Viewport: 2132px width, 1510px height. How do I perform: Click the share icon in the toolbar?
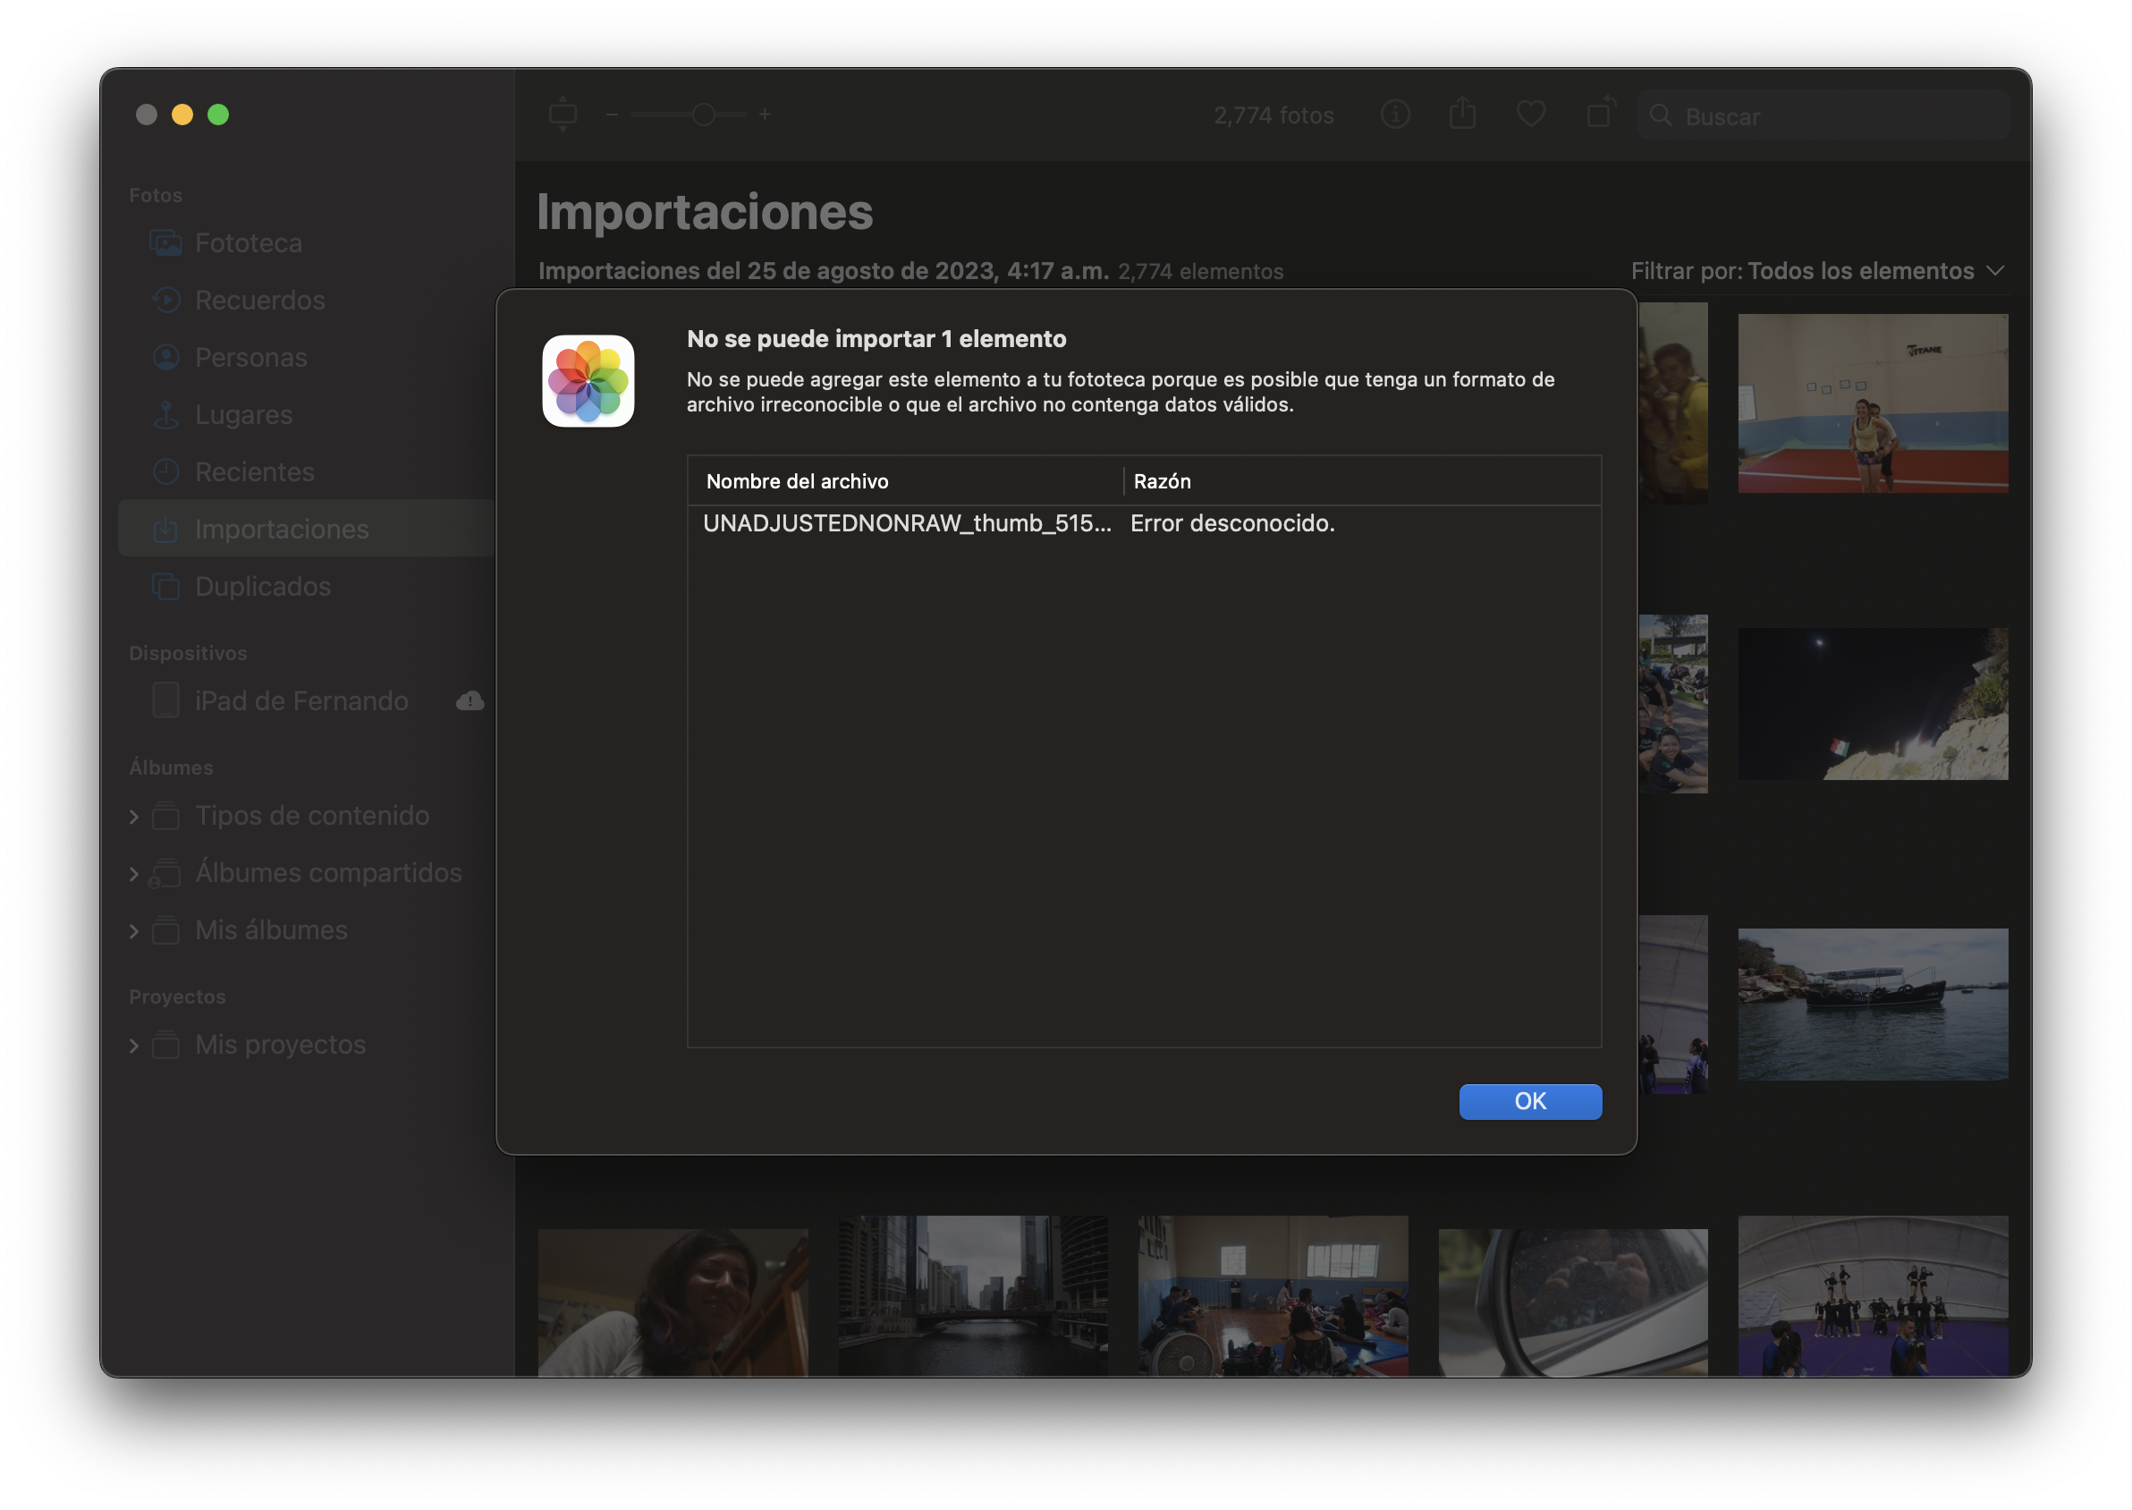point(1462,114)
